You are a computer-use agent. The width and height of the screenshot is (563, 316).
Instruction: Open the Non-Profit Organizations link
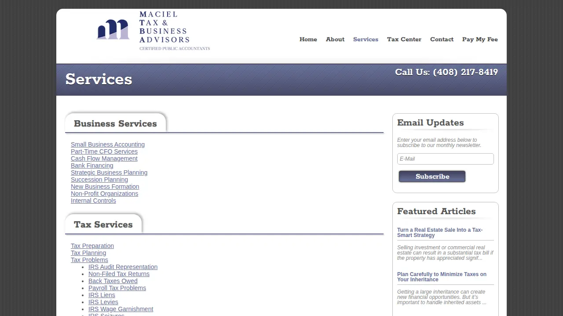coord(105,194)
